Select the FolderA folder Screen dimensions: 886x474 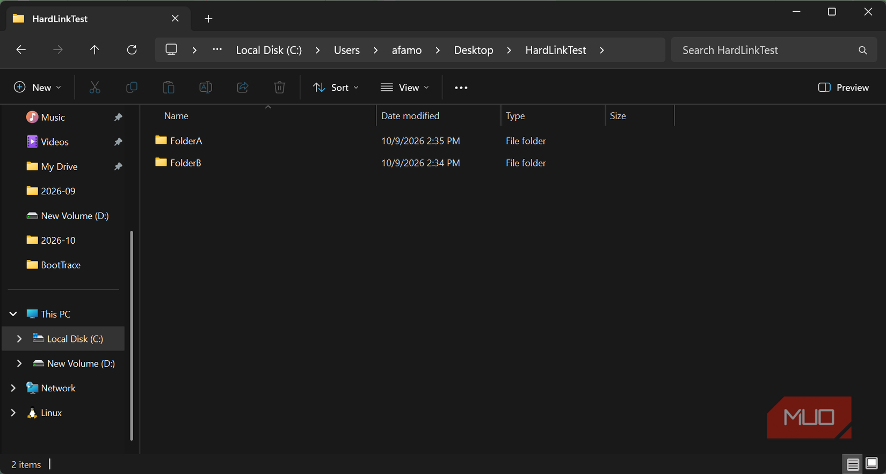(x=178, y=141)
